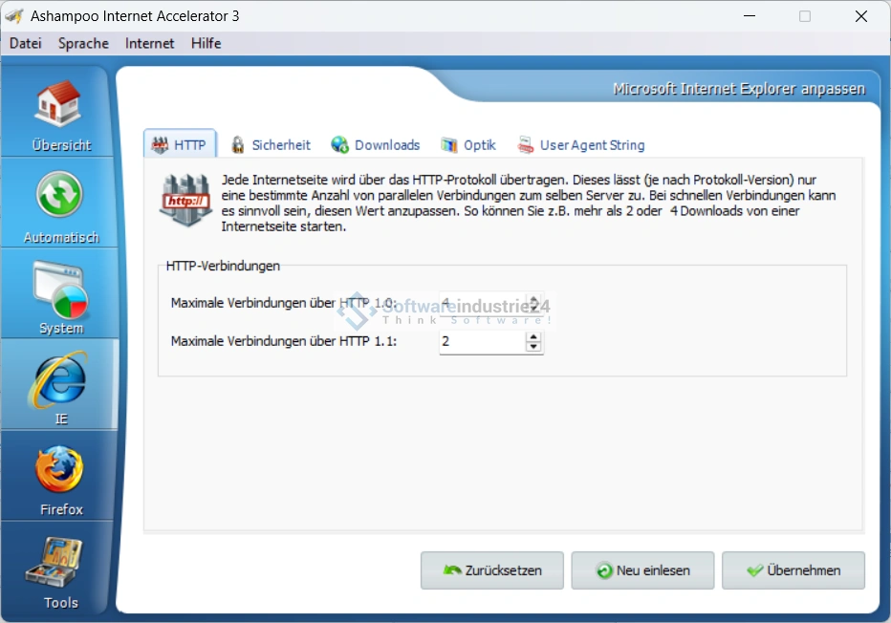This screenshot has width=891, height=623.
Task: Select the IE Internet Explorer section
Action: point(60,386)
